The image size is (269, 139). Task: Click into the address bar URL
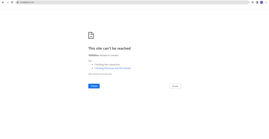[27, 2]
